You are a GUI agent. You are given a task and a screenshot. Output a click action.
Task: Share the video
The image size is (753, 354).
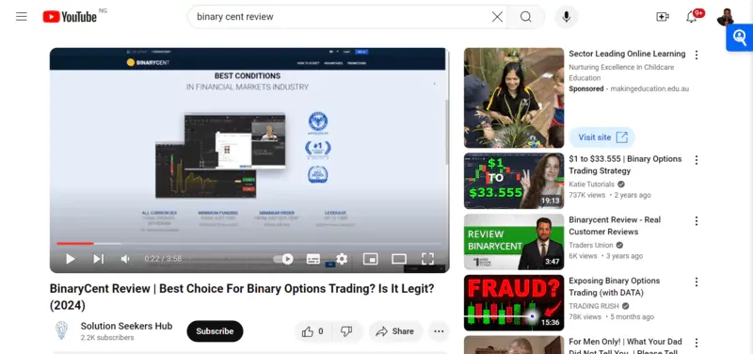[395, 331]
